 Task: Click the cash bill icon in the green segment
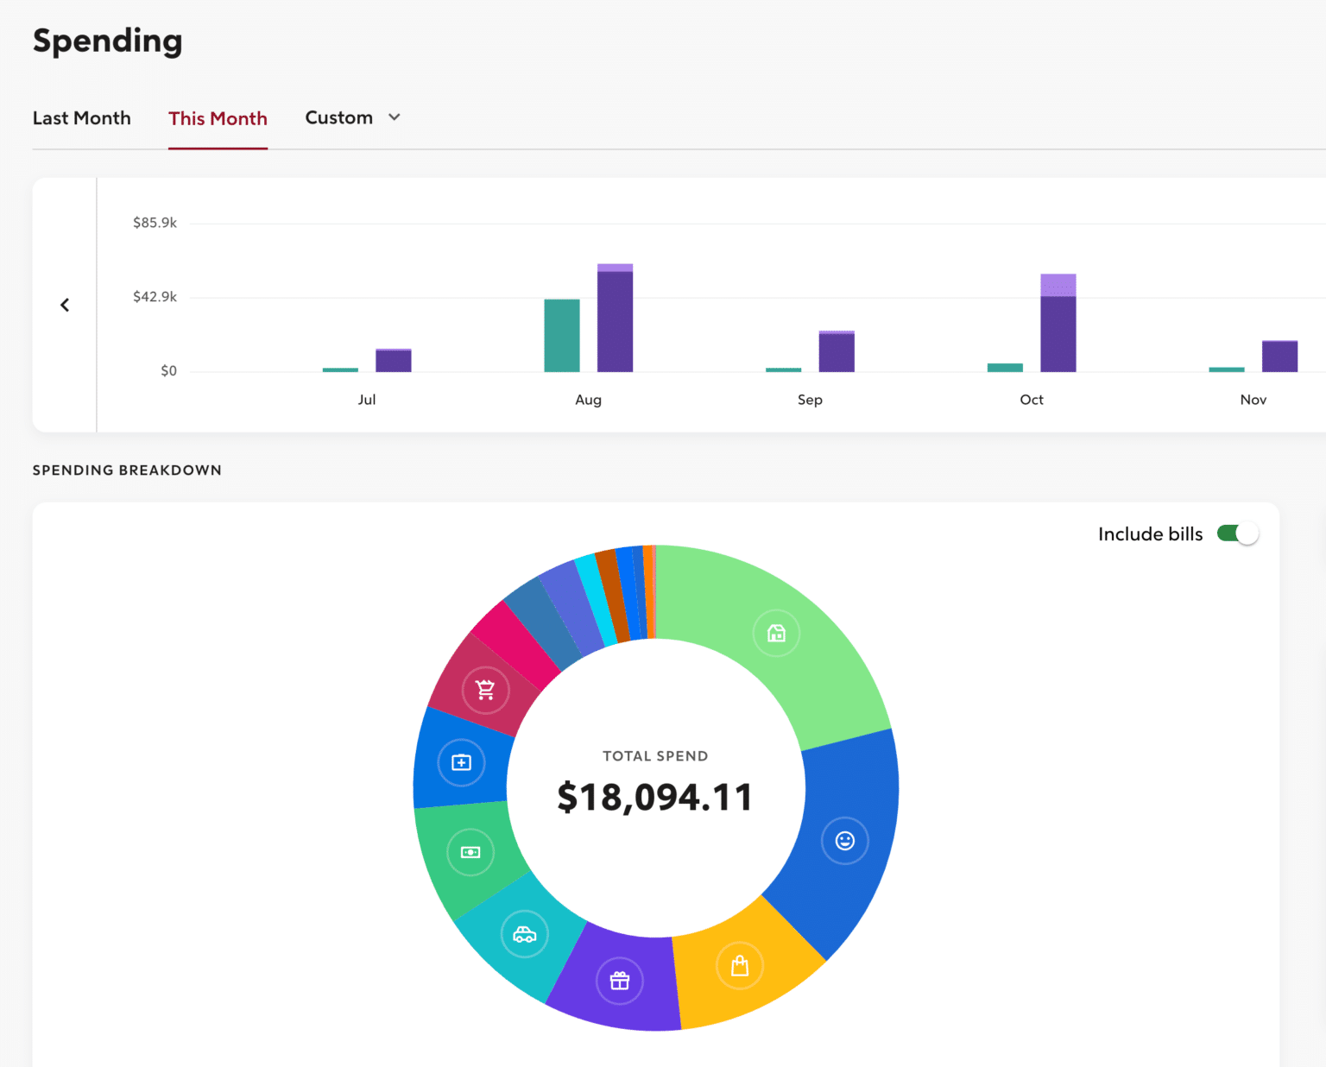click(x=470, y=852)
